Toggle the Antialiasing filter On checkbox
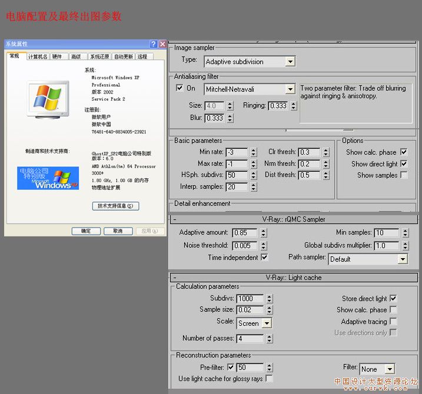Viewport: 422px width, 394px height. (180, 88)
